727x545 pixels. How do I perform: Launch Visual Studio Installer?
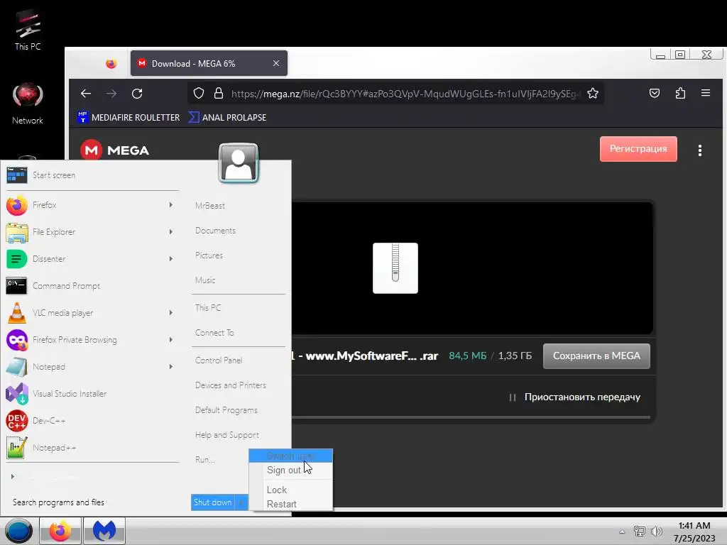click(92, 393)
